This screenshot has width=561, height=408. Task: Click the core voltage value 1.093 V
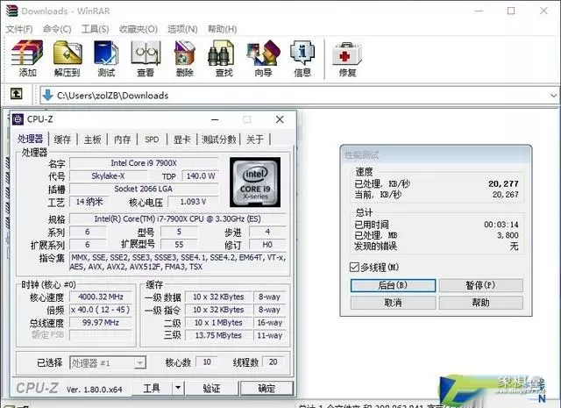coord(193,202)
